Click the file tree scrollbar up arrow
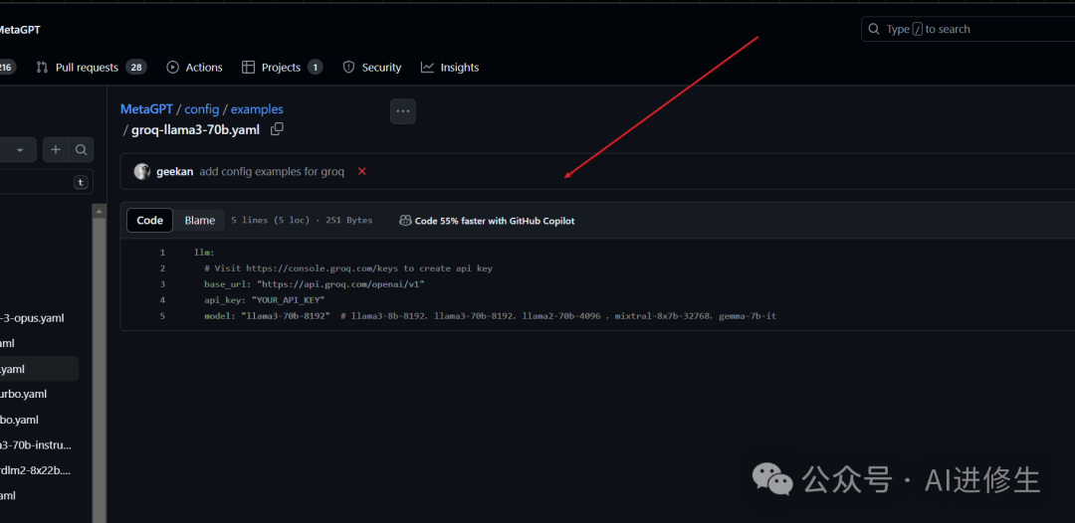 pyautogui.click(x=100, y=211)
